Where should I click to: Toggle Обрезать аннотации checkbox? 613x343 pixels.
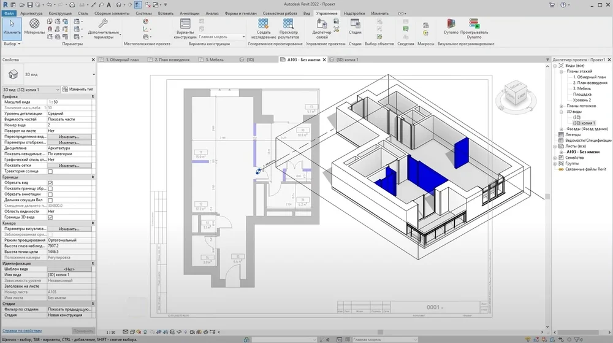click(50, 194)
